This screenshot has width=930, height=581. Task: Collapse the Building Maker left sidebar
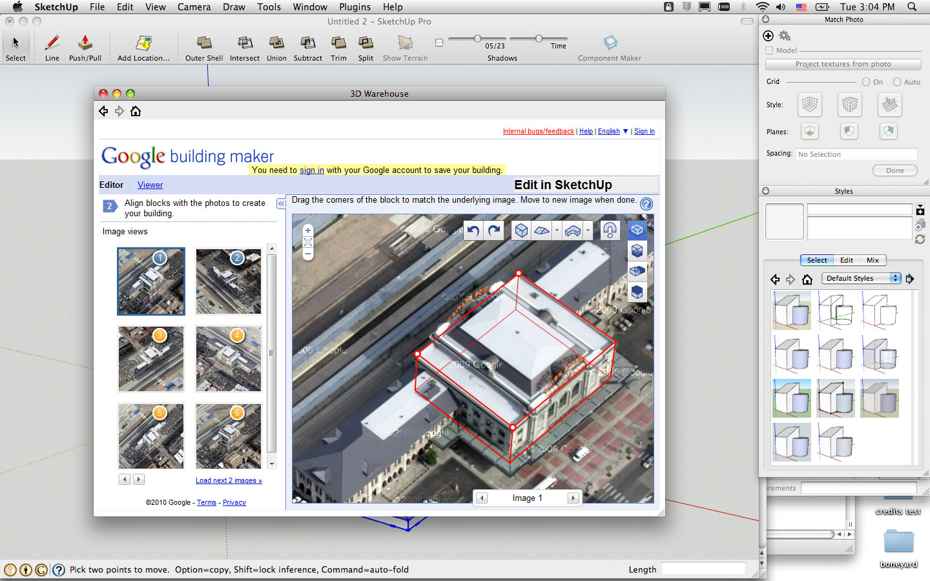pyautogui.click(x=281, y=204)
